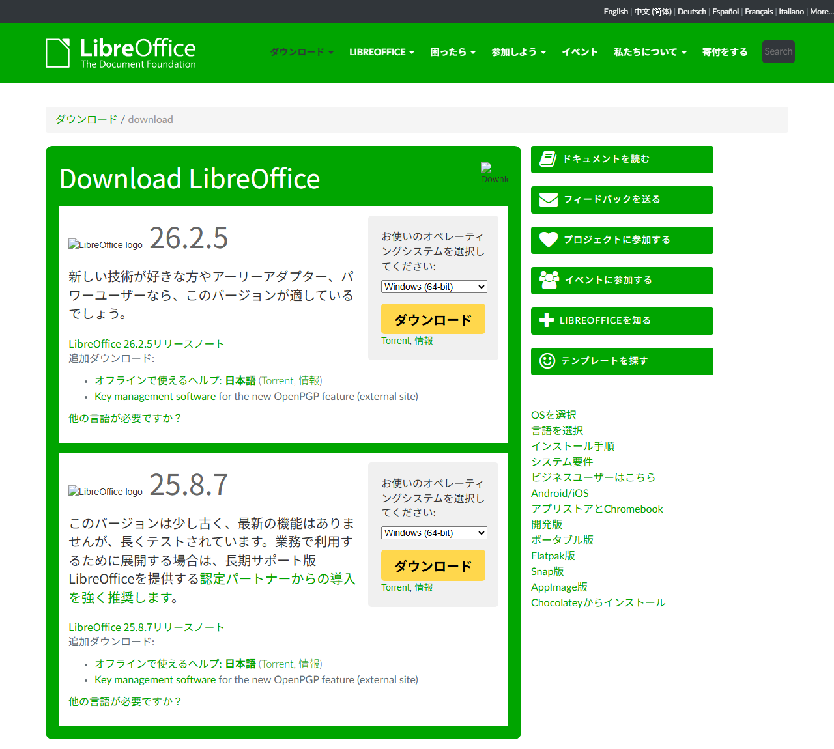Open Key management software link under 25.8.7

(155, 679)
